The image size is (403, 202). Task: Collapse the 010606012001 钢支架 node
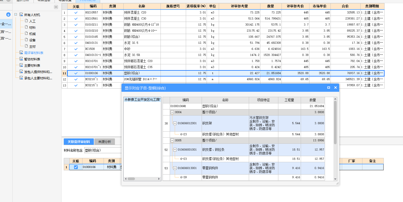coord(175,123)
